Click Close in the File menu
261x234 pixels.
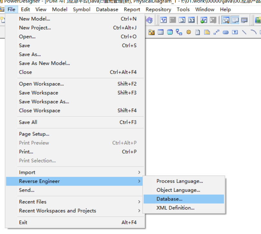[75, 72]
